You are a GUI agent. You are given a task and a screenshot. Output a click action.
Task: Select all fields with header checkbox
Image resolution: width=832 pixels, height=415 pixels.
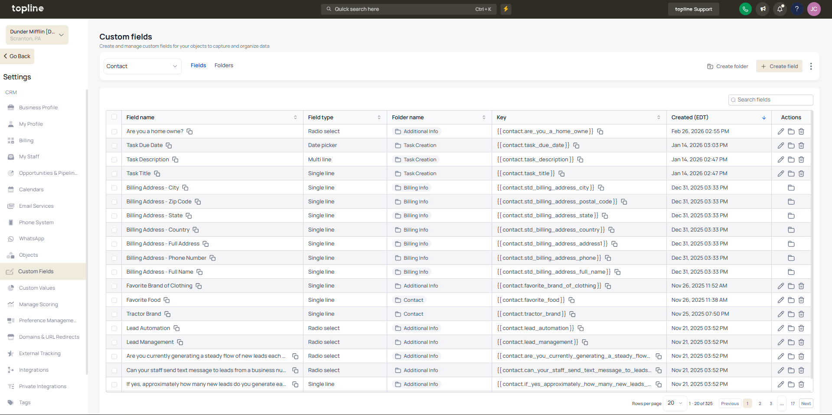coord(114,117)
